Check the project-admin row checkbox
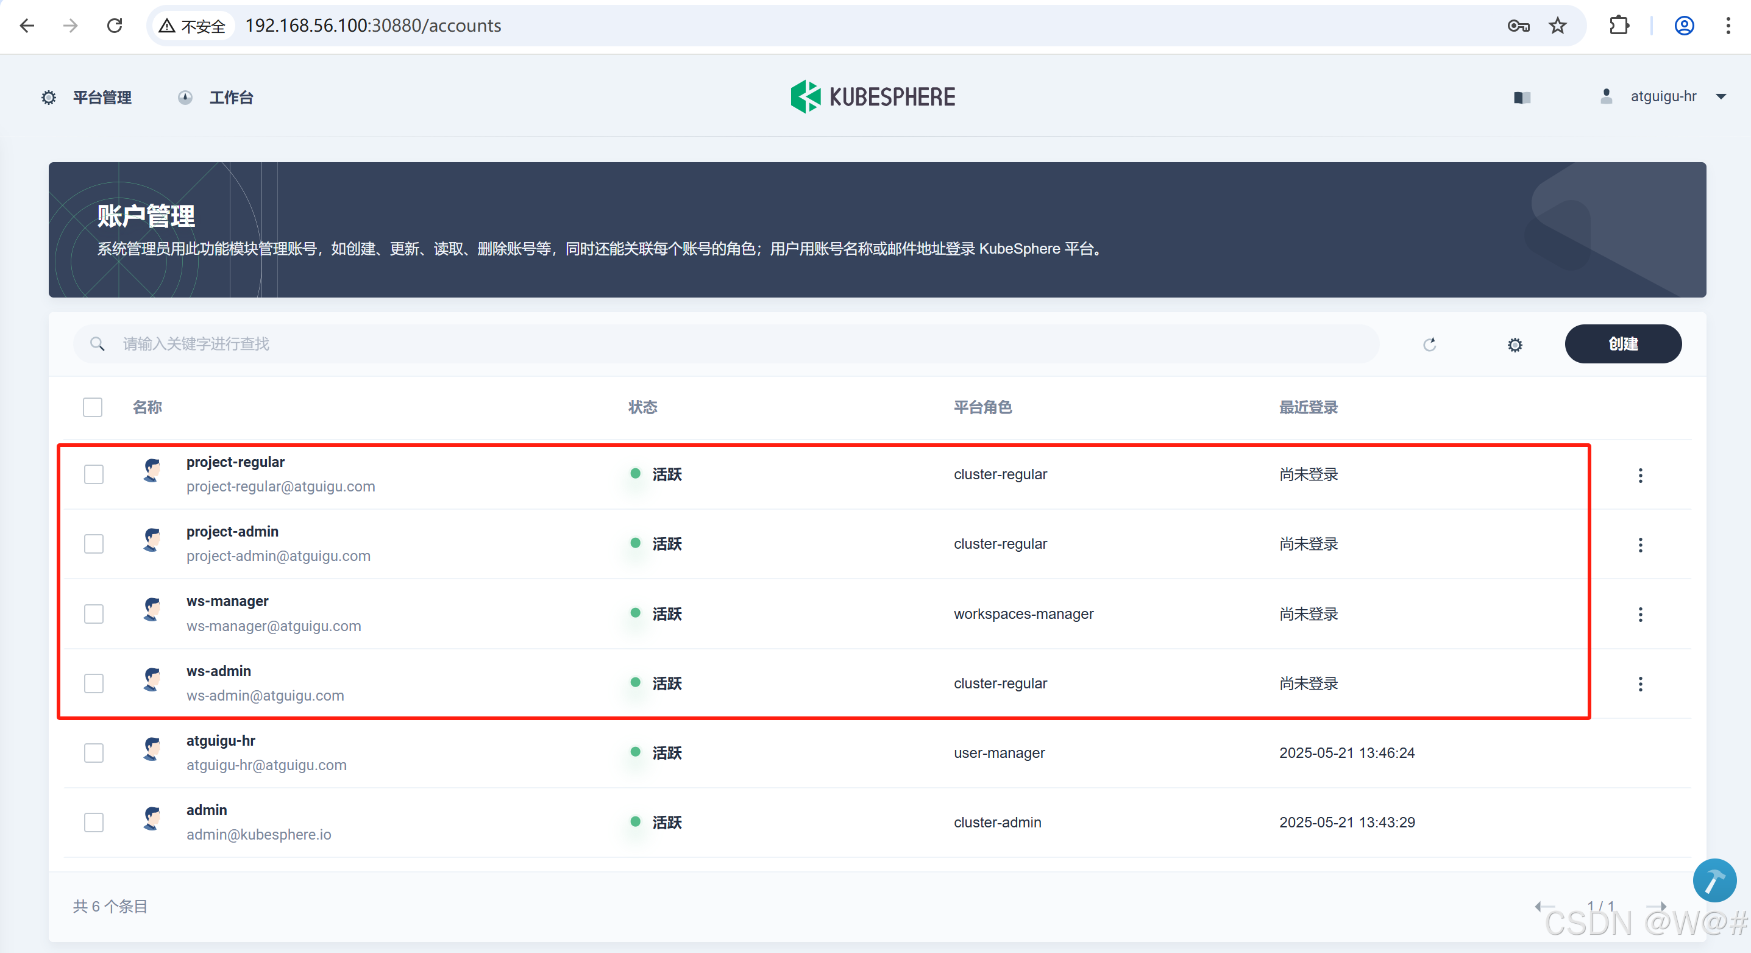The image size is (1751, 953). [x=94, y=543]
